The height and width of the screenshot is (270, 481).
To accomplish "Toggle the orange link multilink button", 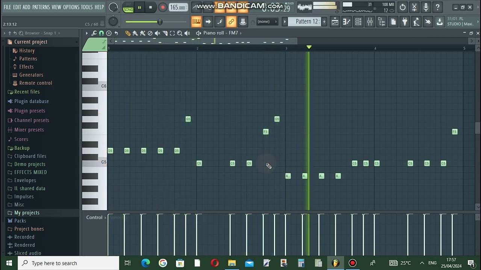I will click(231, 22).
